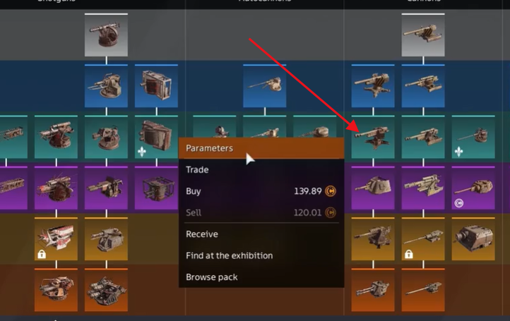This screenshot has width=510, height=321.
Task: Click the locked yellow-tier long-barrel cannon
Action: (423, 238)
